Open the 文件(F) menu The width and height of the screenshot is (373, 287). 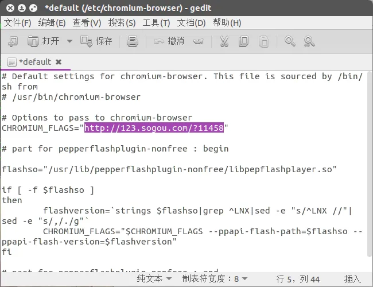click(x=17, y=23)
